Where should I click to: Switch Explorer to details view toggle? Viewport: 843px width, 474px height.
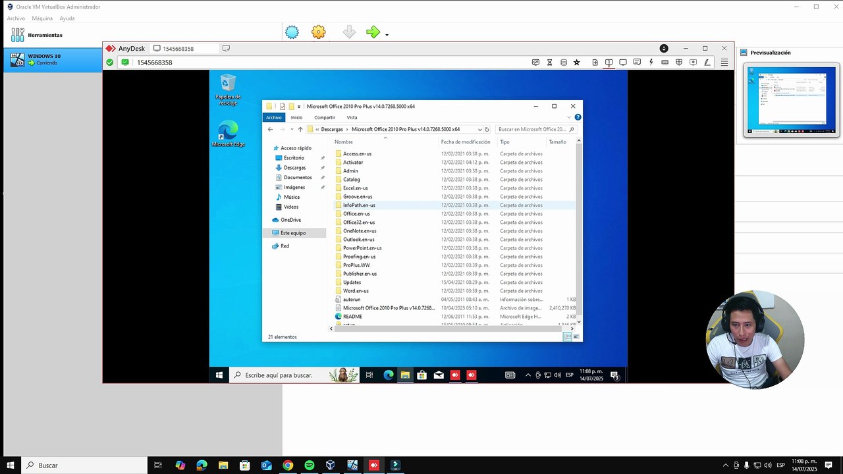[567, 337]
